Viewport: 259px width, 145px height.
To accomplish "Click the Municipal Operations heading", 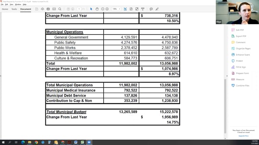I will pos(65,32).
